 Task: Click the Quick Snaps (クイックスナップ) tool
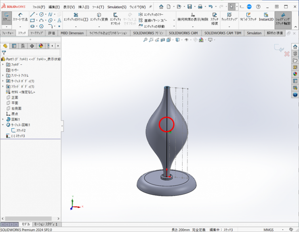click(x=229, y=17)
